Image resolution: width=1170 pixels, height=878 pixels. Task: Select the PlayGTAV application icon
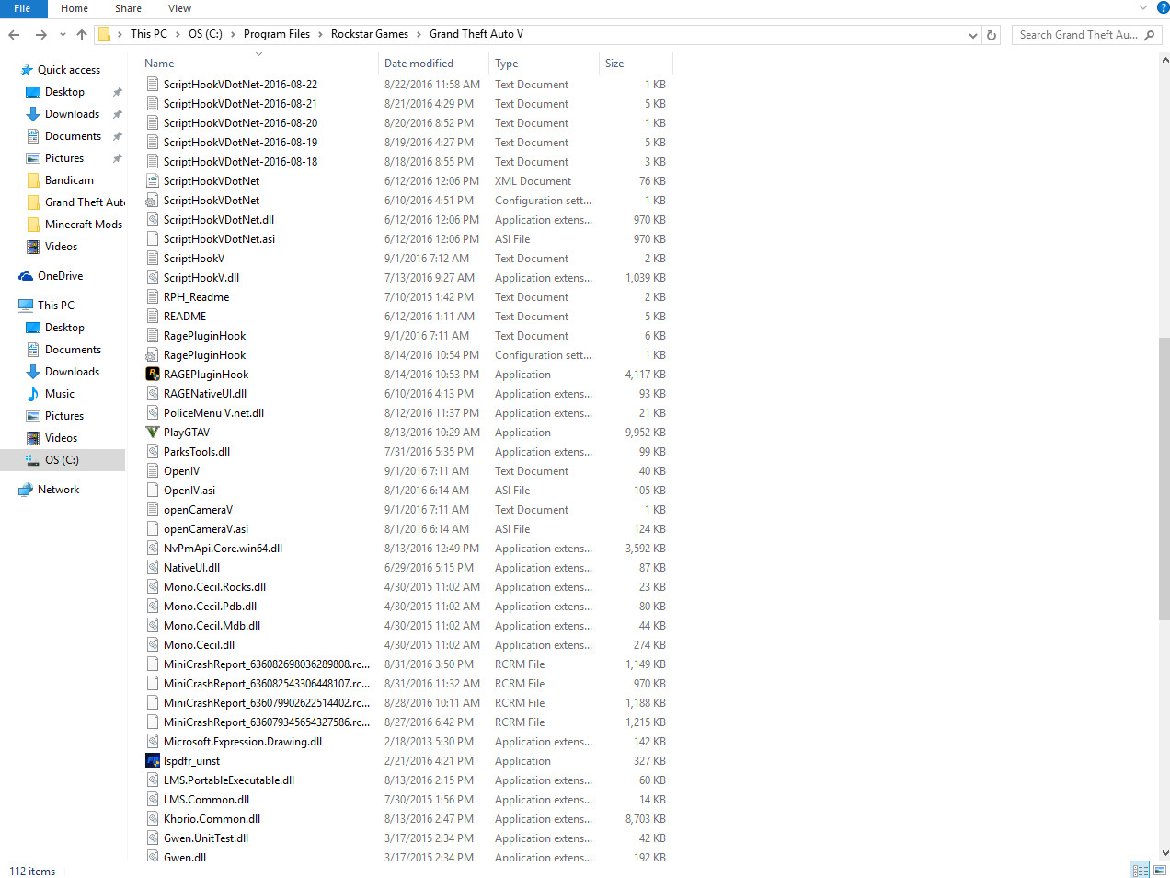pos(153,432)
